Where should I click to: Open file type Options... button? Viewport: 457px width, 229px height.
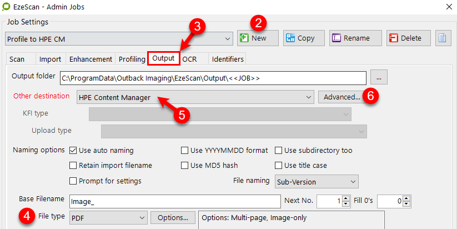pyautogui.click(x=173, y=218)
